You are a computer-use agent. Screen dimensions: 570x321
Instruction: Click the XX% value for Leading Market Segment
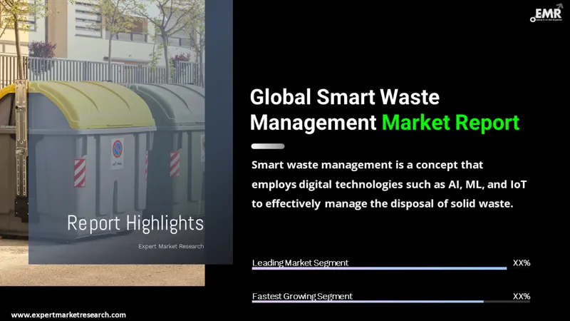click(x=521, y=263)
